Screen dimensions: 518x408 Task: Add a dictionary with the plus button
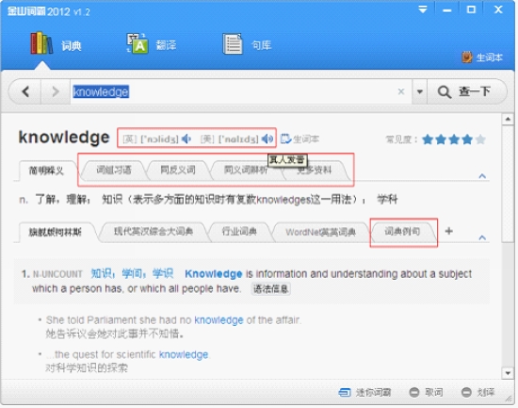pos(448,231)
